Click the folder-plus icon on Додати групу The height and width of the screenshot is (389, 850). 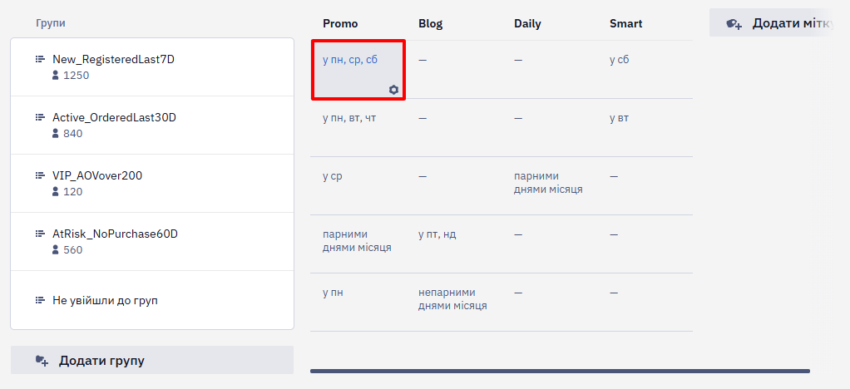pyautogui.click(x=42, y=360)
